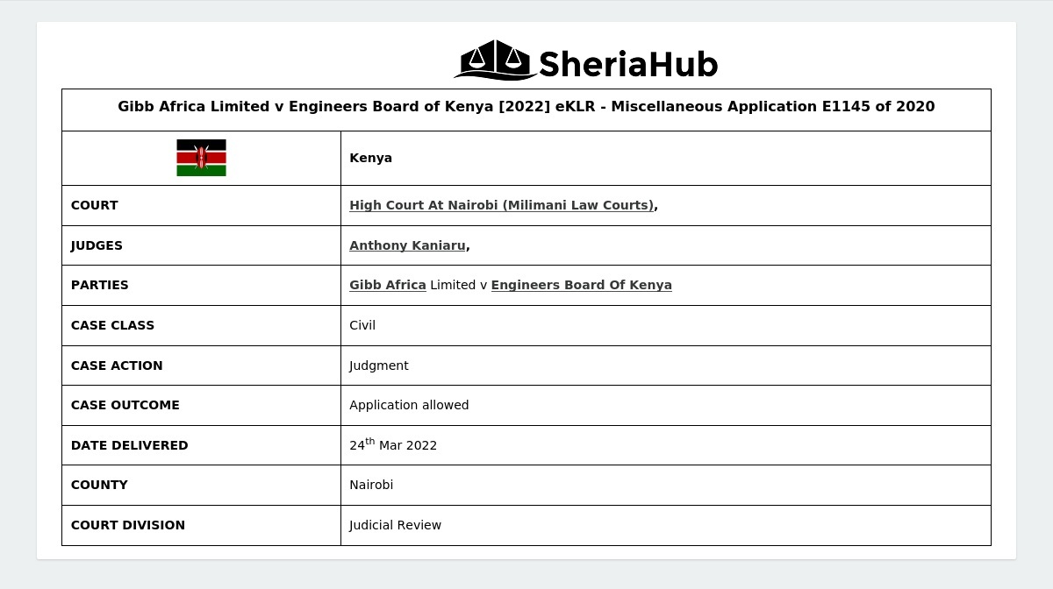Viewport: 1053px width, 589px height.
Task: Select the COURT row label
Action: tap(95, 205)
